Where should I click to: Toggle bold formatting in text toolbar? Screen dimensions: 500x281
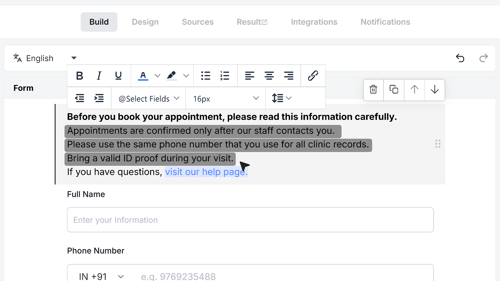(79, 76)
